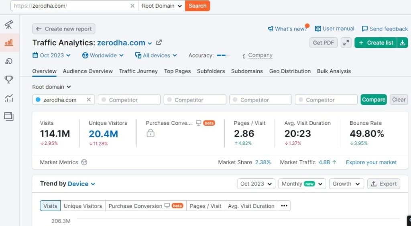411x226 pixels.
Task: Open the trend graph sidebar icon
Action: click(9, 98)
